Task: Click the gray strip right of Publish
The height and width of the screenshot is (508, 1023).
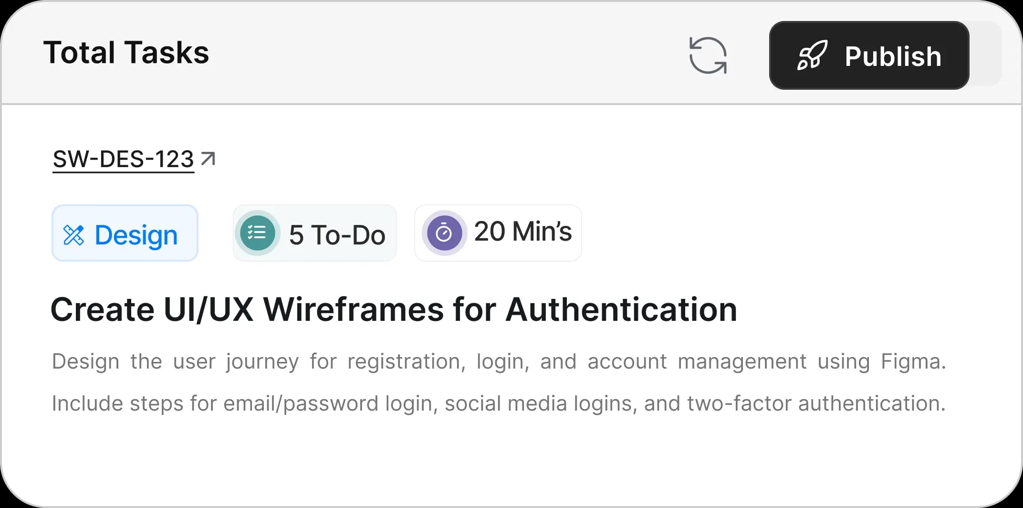Action: point(986,53)
